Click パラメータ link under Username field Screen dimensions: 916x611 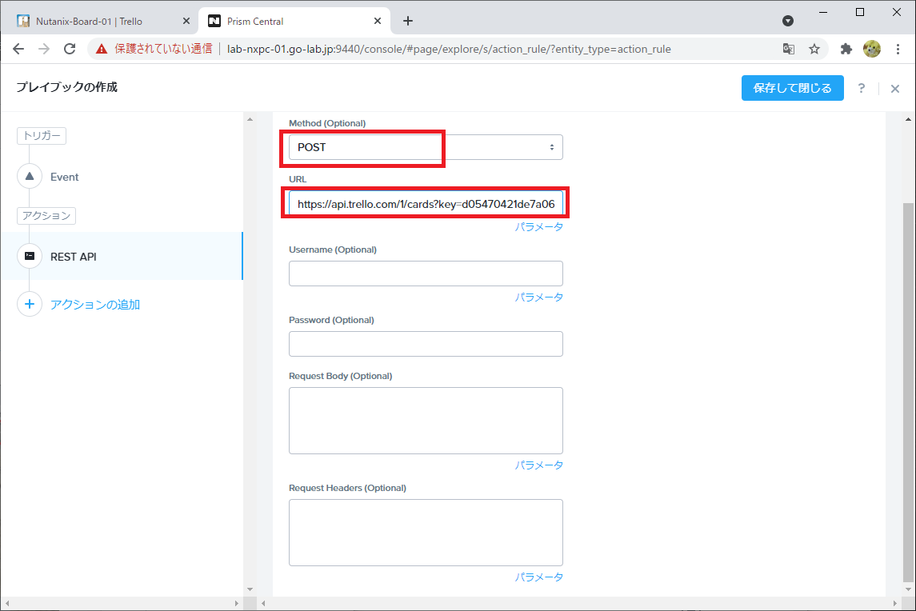[538, 298]
